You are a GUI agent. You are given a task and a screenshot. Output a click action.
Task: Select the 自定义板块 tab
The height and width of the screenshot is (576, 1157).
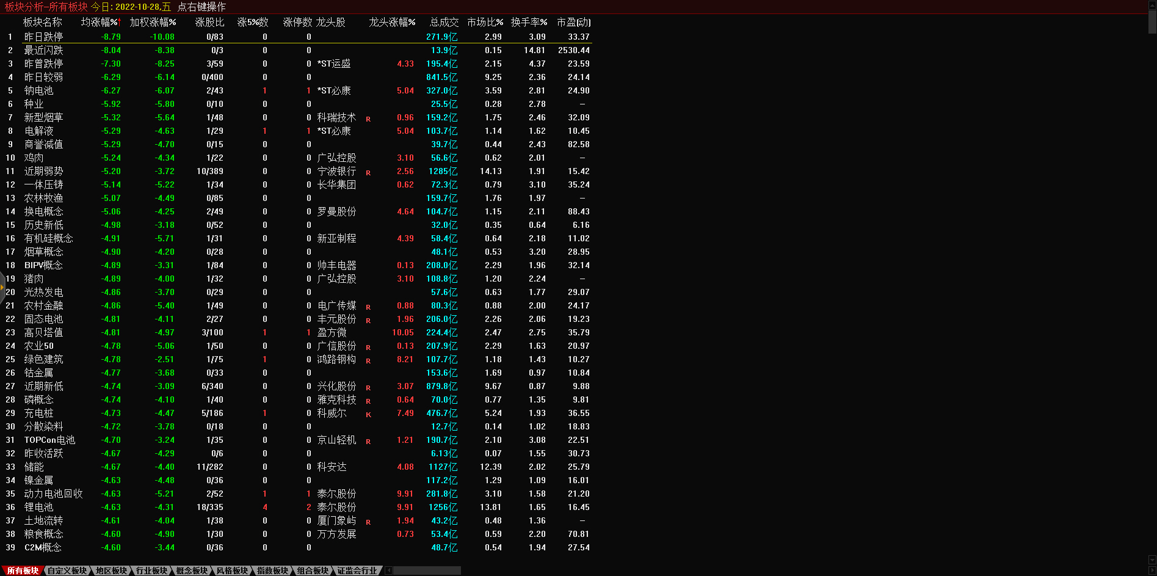[x=67, y=571]
